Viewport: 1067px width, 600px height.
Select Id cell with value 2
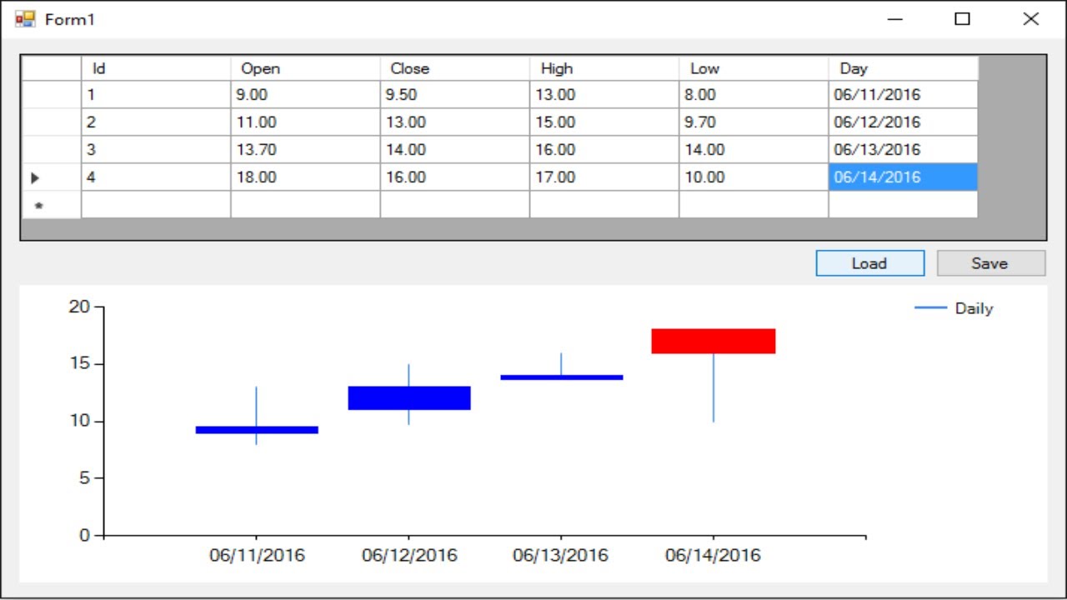pyautogui.click(x=156, y=122)
